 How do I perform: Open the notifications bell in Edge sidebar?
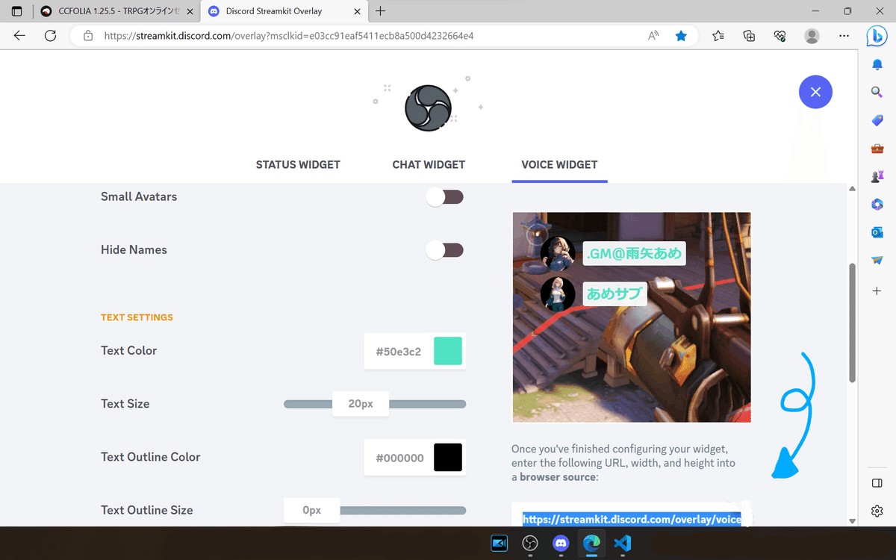coord(877,65)
